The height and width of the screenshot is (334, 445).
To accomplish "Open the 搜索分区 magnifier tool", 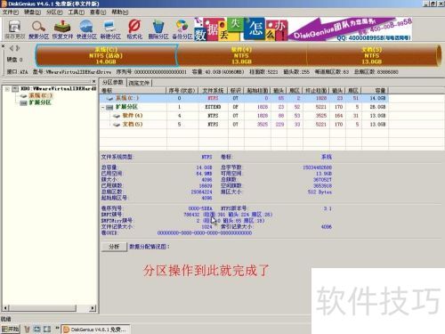I will (38, 29).
